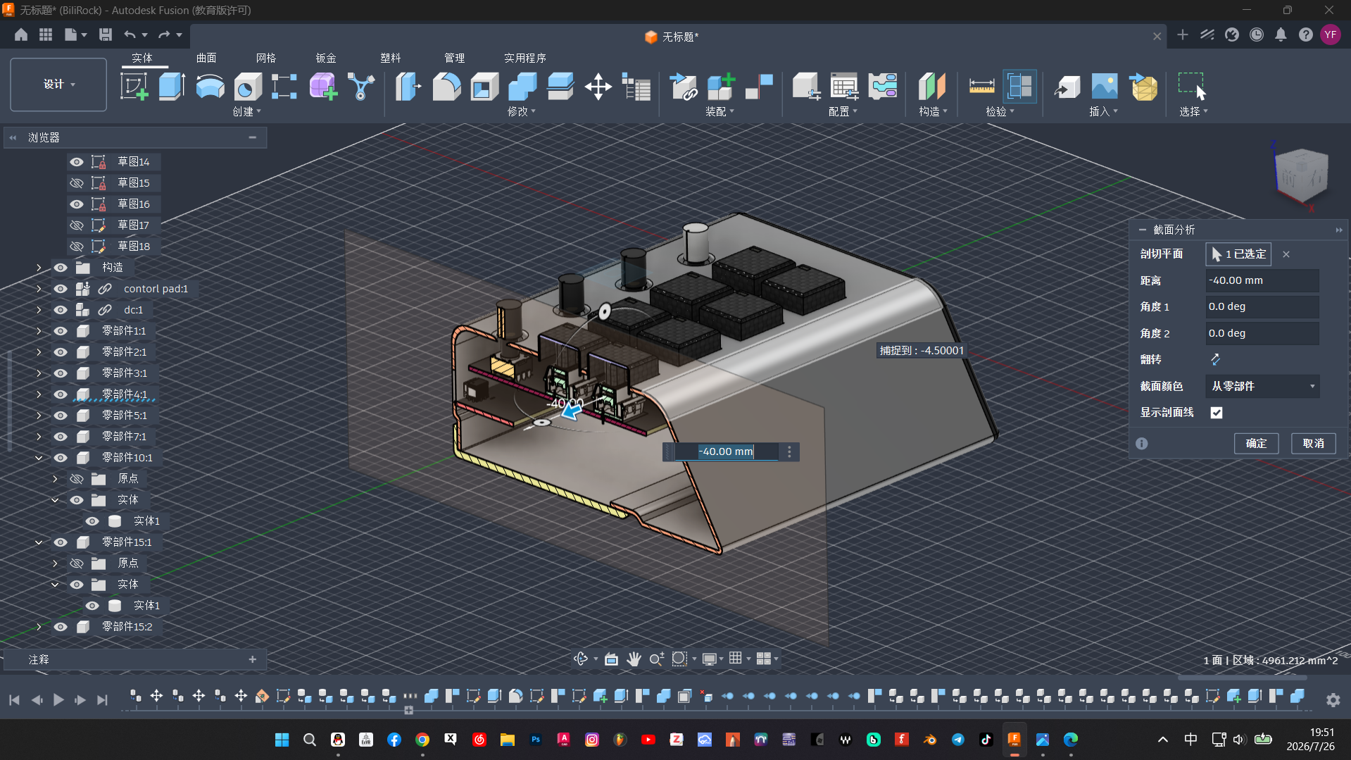The height and width of the screenshot is (760, 1351).
Task: Select the Insert Decal tool
Action: click(x=1105, y=87)
